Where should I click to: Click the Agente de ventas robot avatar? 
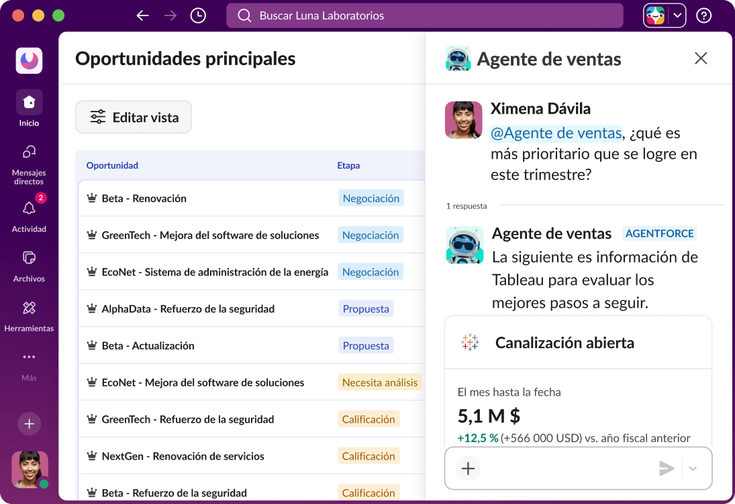463,245
